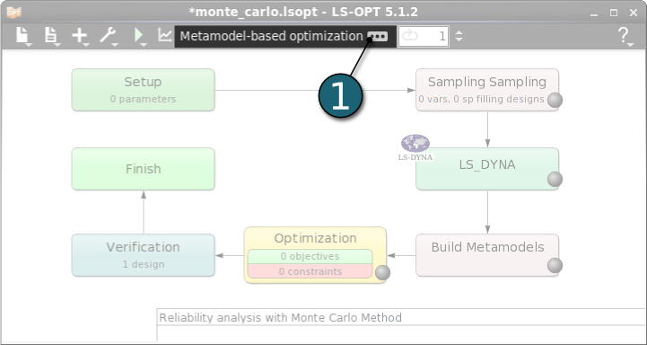Viewport: 647px width, 345px height.
Task: Click the plus Add icon in toolbar
Action: click(x=80, y=36)
